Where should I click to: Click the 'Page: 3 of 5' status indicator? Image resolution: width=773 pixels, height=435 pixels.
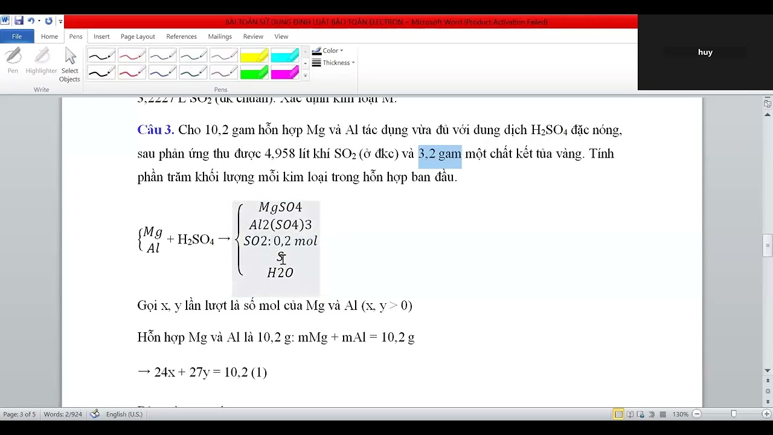(x=19, y=414)
